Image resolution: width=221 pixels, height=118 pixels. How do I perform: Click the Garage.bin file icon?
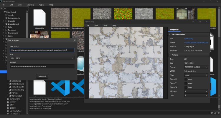(39, 17)
